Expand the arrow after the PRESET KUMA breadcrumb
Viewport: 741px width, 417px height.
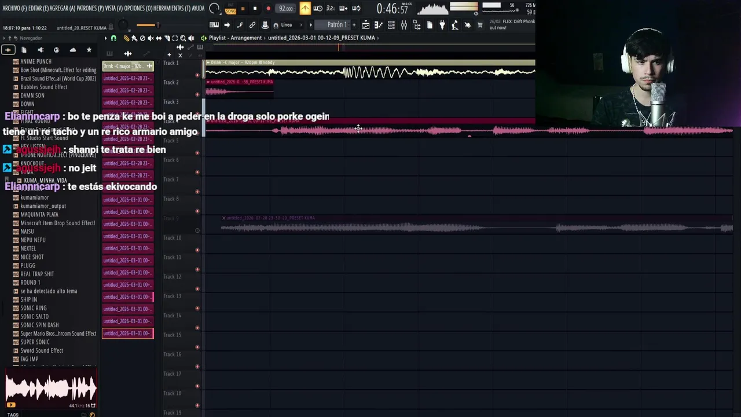[x=377, y=38]
